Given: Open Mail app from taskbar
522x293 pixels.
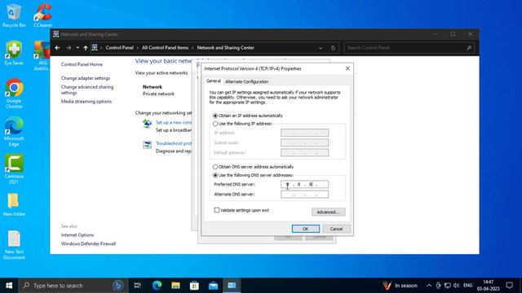Looking at the screenshot, I should pyautogui.click(x=213, y=286).
